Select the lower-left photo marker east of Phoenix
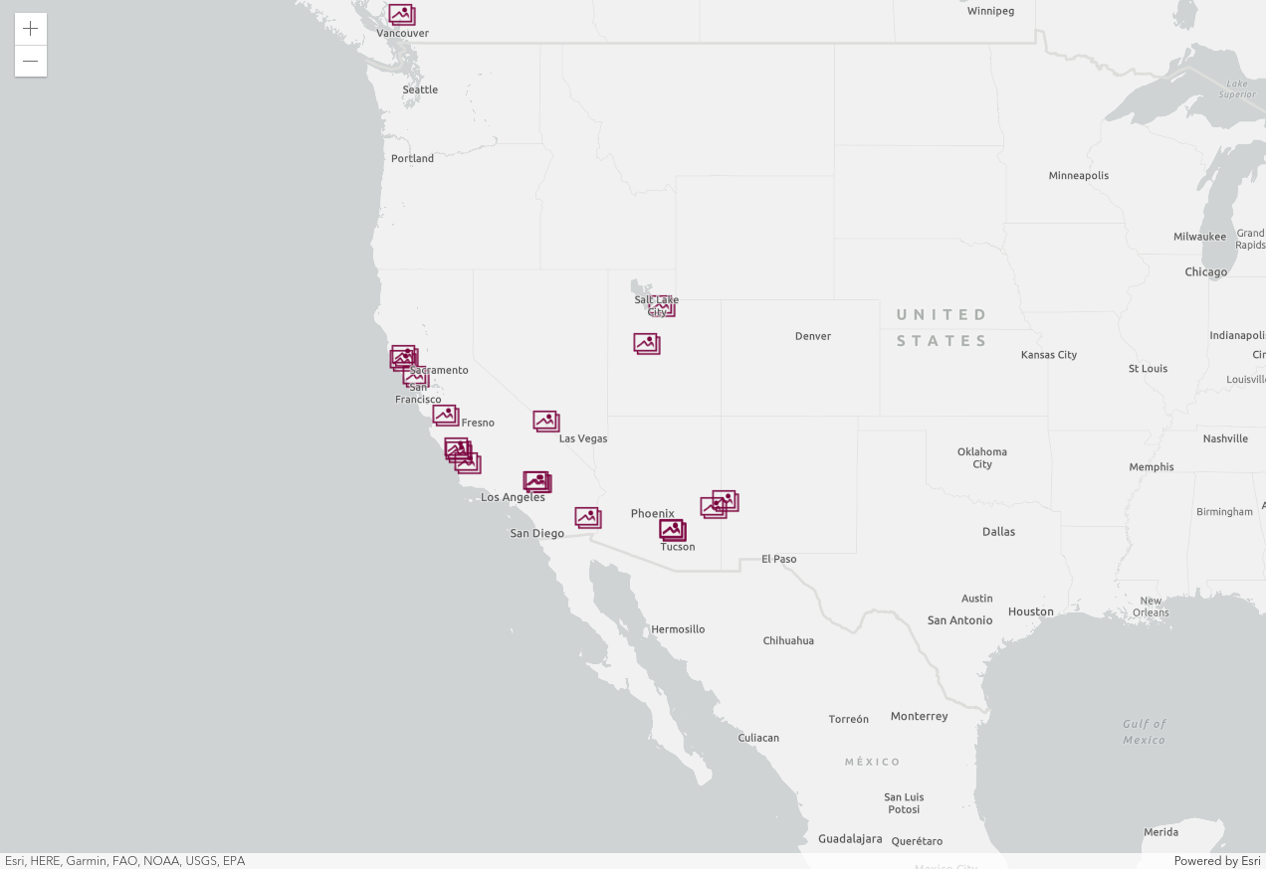This screenshot has height=869, width=1266. pos(712,508)
